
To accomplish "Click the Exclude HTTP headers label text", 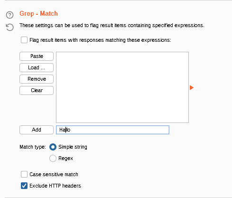I will [56, 186].
